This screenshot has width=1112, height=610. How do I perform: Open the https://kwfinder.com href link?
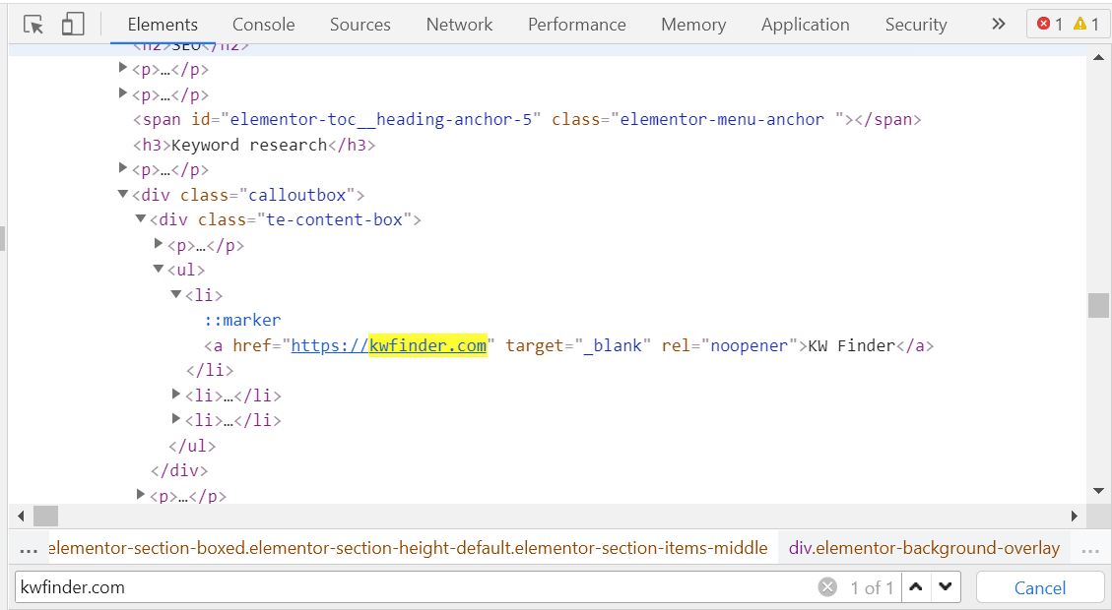coord(389,345)
